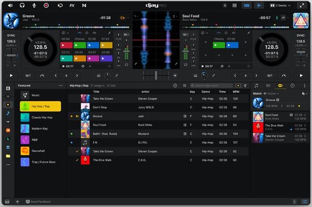Enter full screen with expand arrows icon

[302, 6]
